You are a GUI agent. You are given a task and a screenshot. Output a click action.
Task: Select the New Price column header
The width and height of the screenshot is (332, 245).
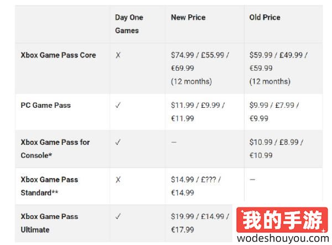coord(188,17)
